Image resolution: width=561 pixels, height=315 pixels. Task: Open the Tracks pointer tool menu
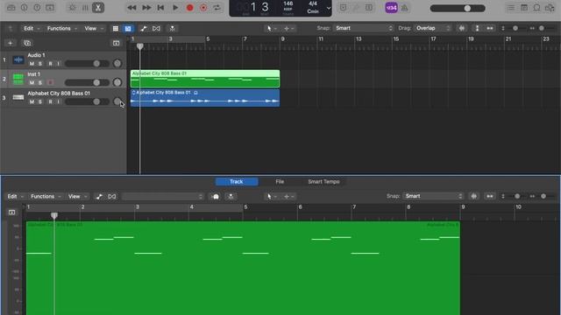pyautogui.click(x=272, y=28)
